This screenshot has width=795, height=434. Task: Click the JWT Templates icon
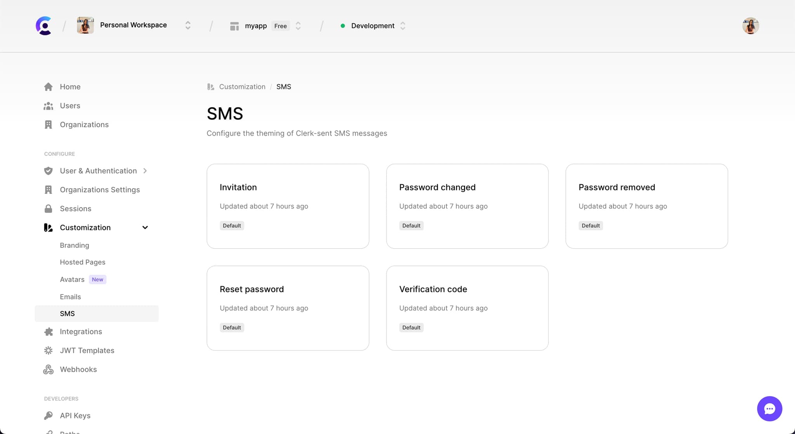[x=48, y=350]
